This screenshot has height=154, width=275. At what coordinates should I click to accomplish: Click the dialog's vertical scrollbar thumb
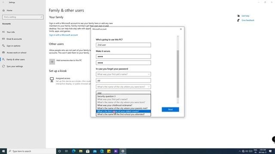177,74
